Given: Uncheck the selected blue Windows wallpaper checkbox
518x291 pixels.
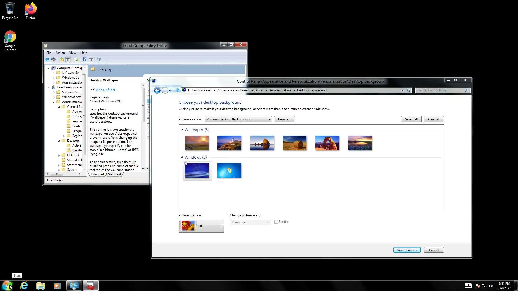Looking at the screenshot, I should 185,164.
